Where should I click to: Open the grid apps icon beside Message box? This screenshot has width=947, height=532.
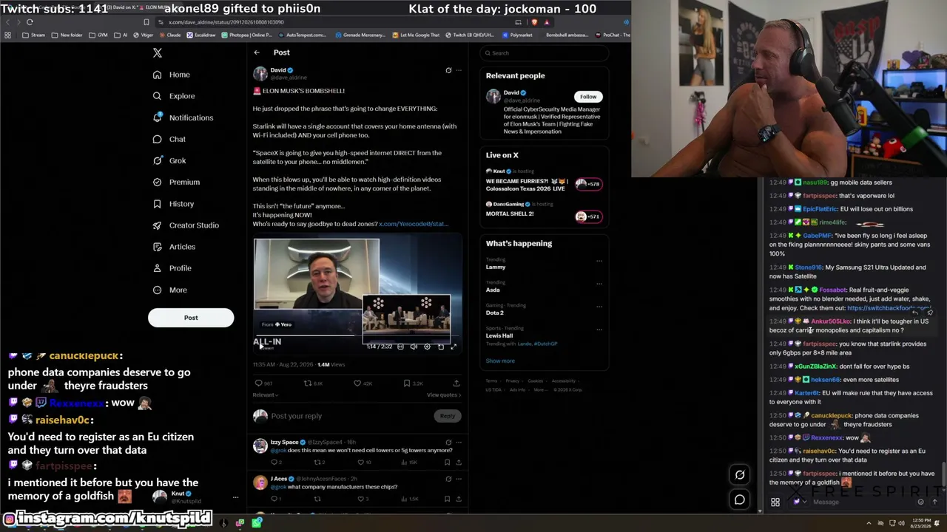tap(775, 502)
